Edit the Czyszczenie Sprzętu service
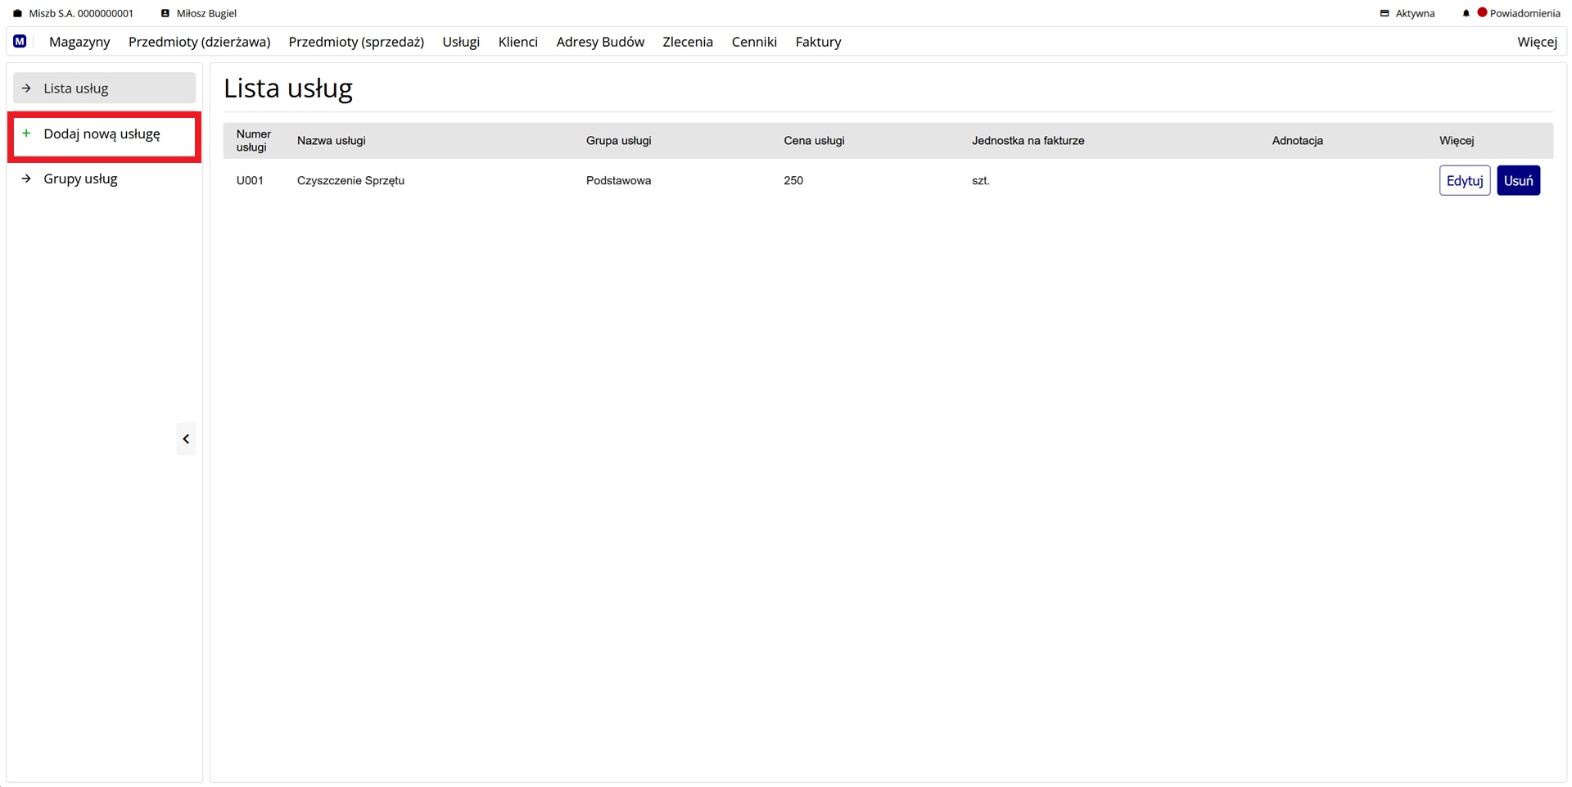Screen dimensions: 1572x787 1464,181
